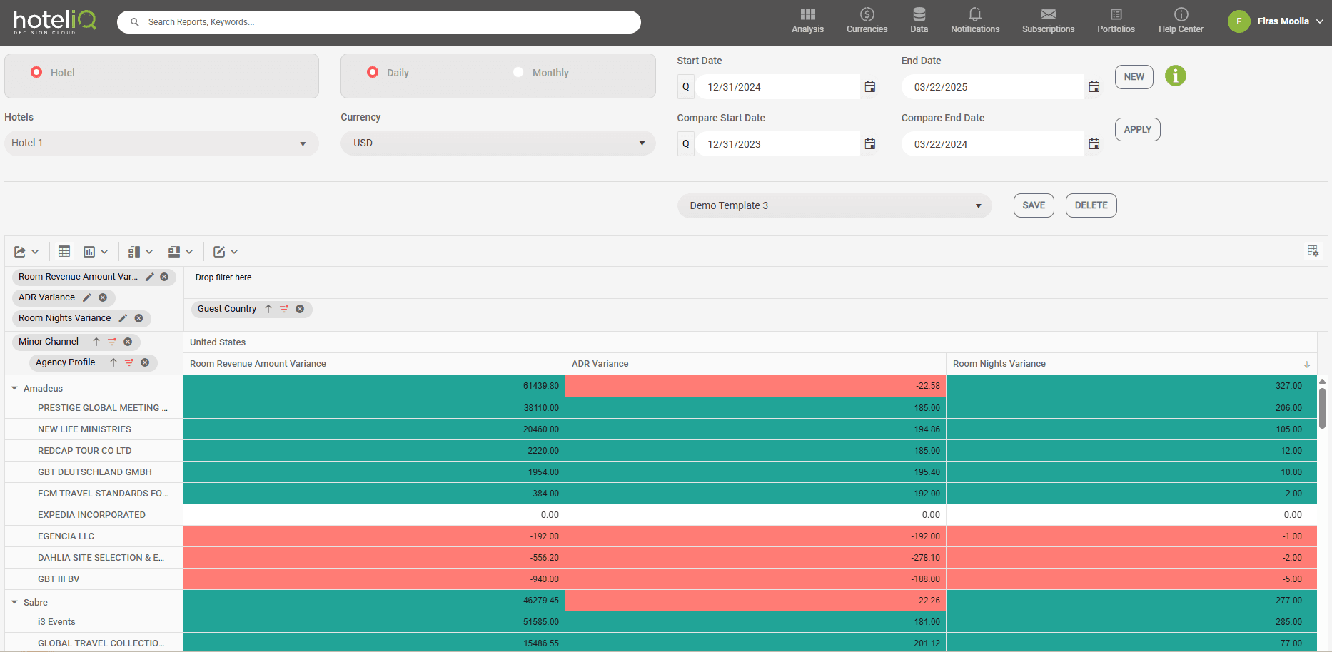Select the Hotel radio button
Viewport: 1332px width, 652px height.
click(x=36, y=72)
